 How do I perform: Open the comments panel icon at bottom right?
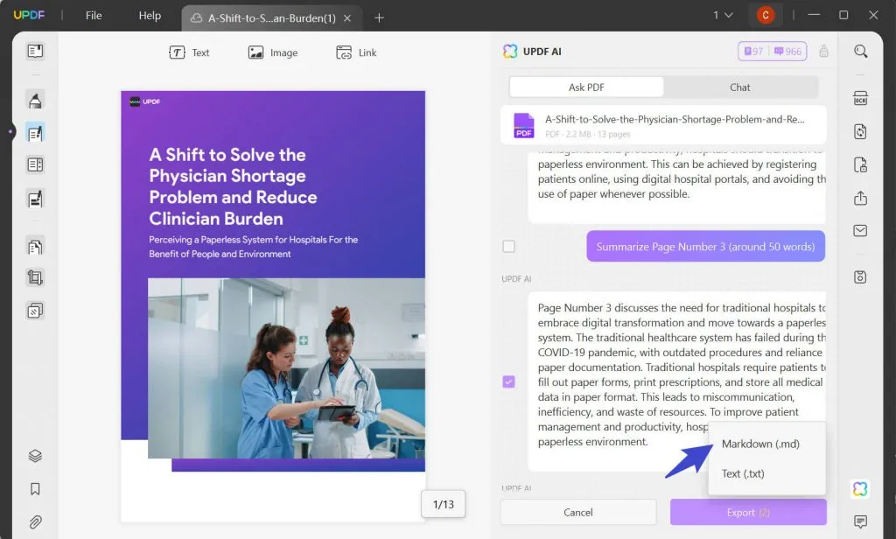click(x=861, y=521)
